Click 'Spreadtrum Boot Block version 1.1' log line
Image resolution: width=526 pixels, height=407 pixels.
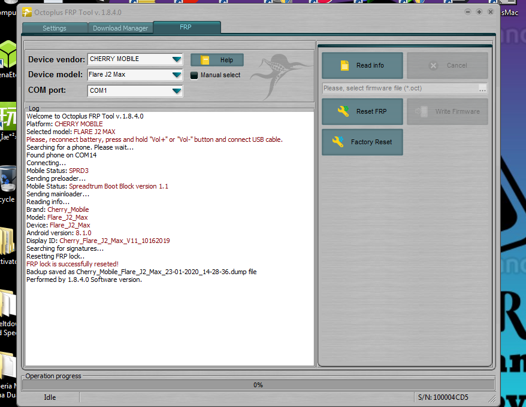[97, 186]
